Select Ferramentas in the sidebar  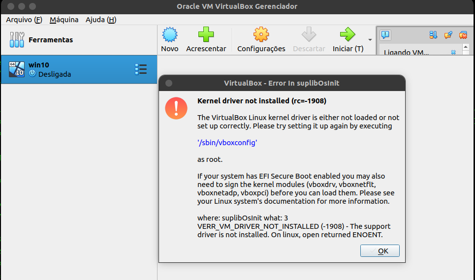point(79,40)
